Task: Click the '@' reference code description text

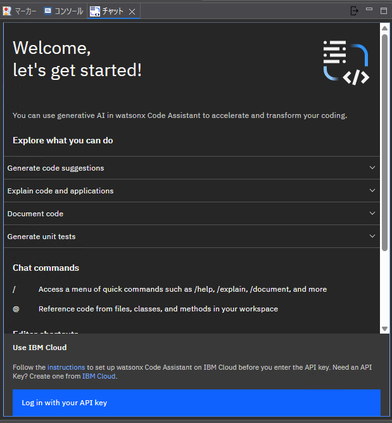Action: coord(158,309)
